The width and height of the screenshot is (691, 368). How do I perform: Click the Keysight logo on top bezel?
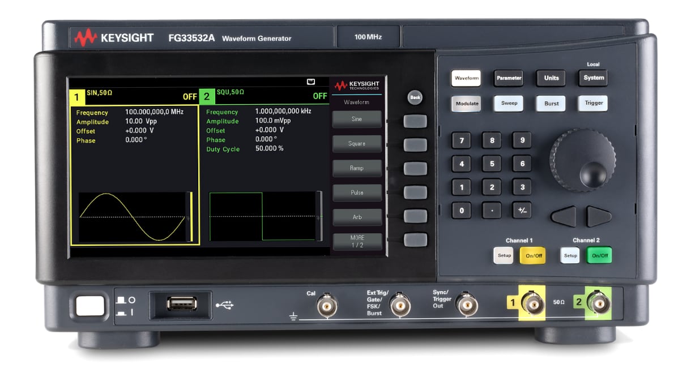(x=113, y=38)
